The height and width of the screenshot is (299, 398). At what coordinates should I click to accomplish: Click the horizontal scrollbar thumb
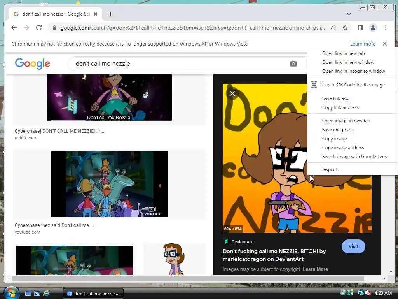point(188,278)
